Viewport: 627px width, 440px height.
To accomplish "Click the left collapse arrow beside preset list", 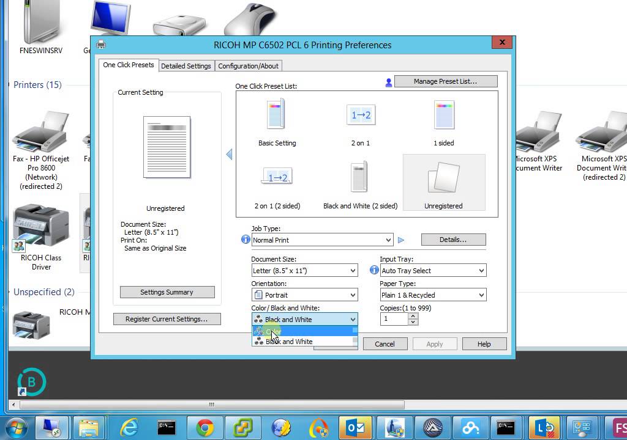I will point(229,154).
